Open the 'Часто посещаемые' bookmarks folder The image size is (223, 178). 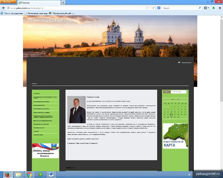pyautogui.click(x=12, y=13)
